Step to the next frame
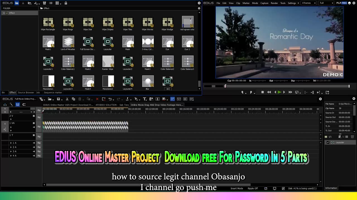357x200 pixels. [284, 92]
